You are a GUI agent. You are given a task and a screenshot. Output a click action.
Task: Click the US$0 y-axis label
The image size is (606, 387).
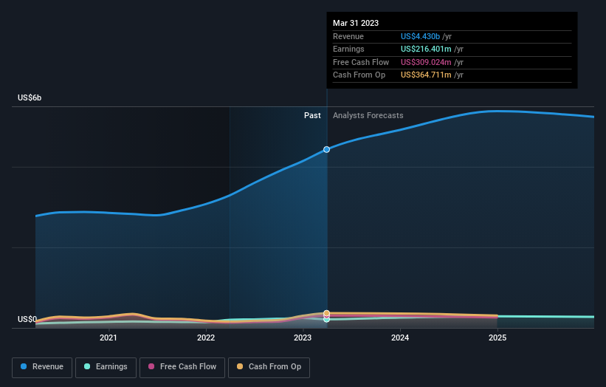[x=27, y=319]
